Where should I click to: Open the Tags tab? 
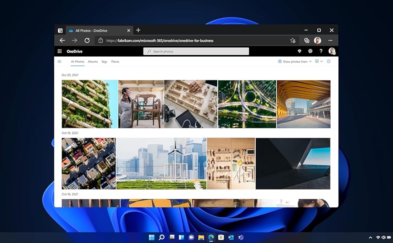[104, 62]
